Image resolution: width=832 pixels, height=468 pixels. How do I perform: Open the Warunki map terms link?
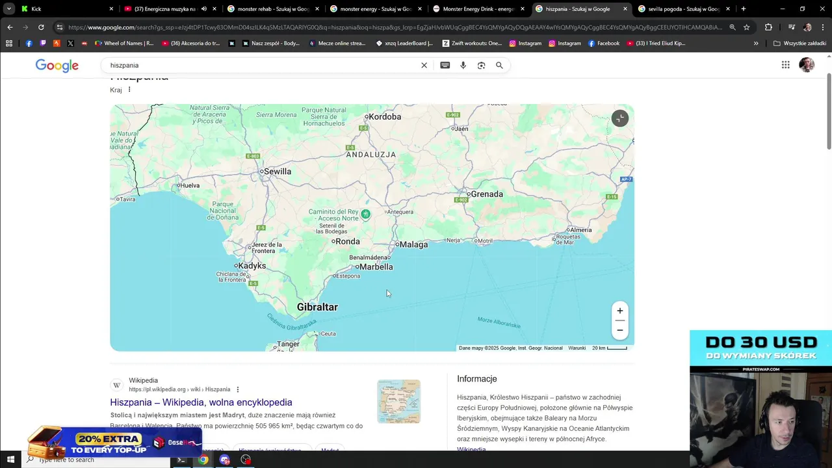click(x=577, y=348)
